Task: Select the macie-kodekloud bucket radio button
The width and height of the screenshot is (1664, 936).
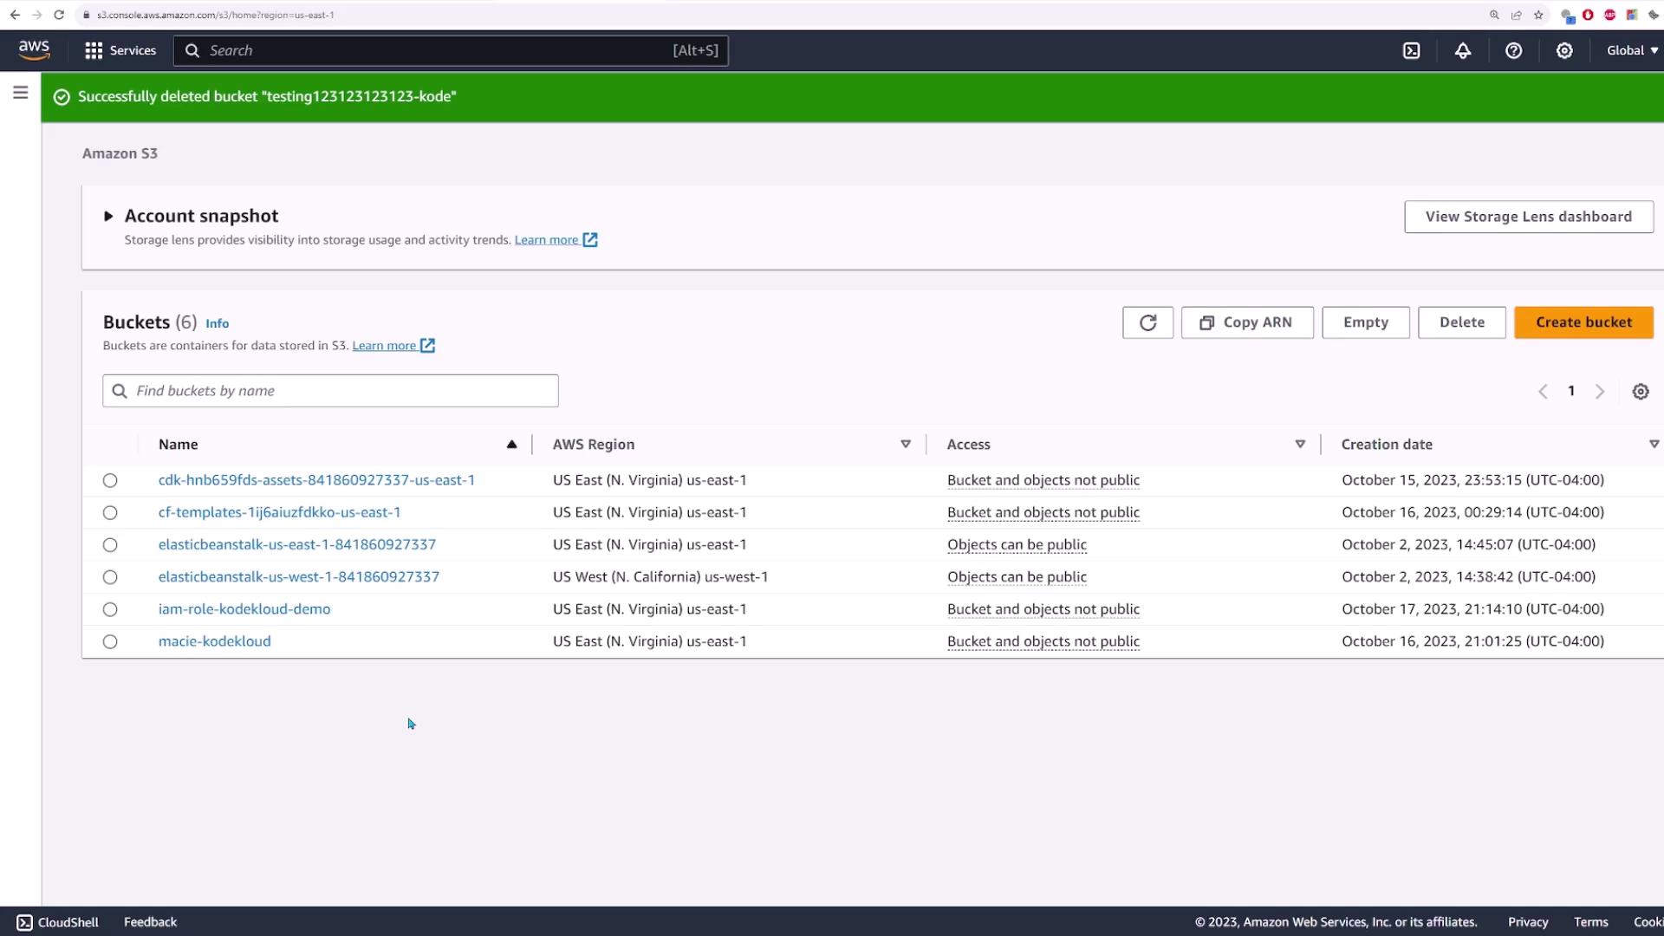Action: 110,642
